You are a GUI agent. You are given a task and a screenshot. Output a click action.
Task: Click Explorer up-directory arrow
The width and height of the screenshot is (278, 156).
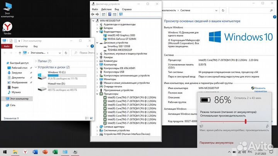click(x=20, y=53)
